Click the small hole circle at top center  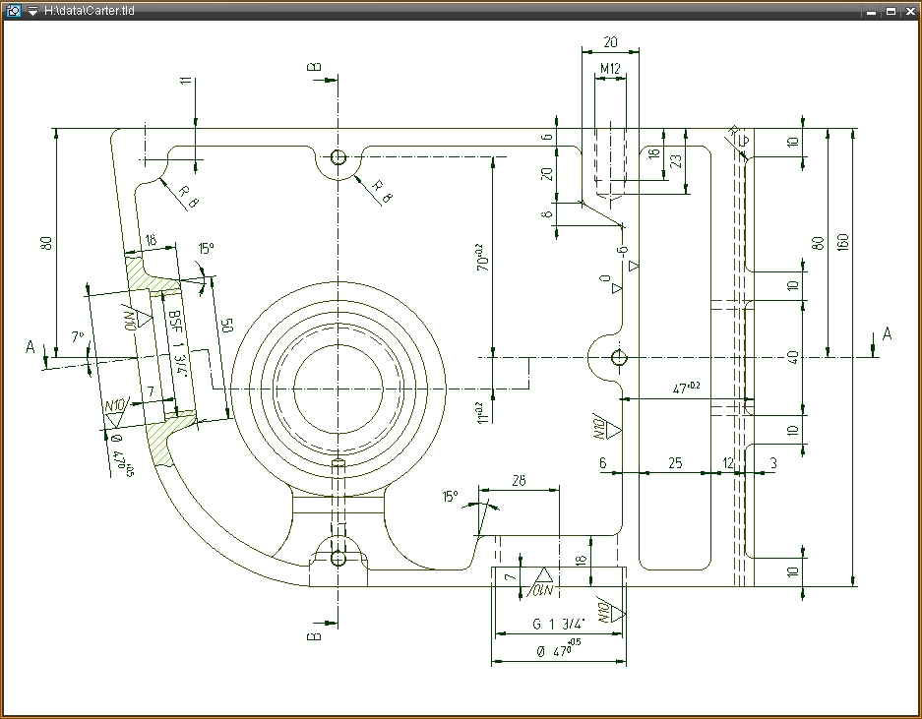click(x=338, y=157)
